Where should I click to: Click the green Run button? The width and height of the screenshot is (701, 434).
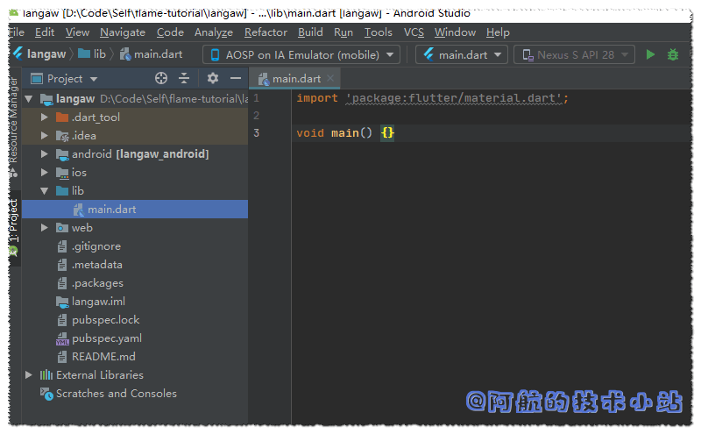[650, 54]
